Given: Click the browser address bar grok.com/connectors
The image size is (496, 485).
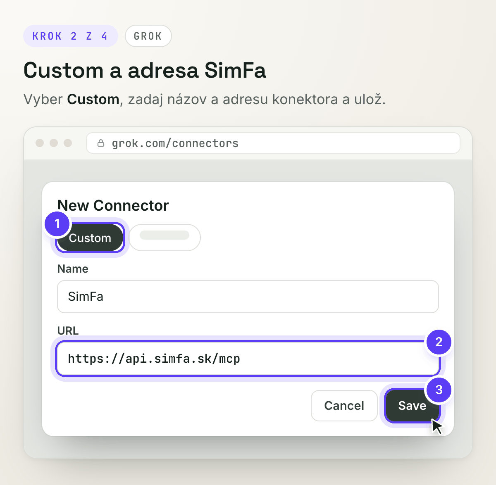Looking at the screenshot, I should pos(273,143).
